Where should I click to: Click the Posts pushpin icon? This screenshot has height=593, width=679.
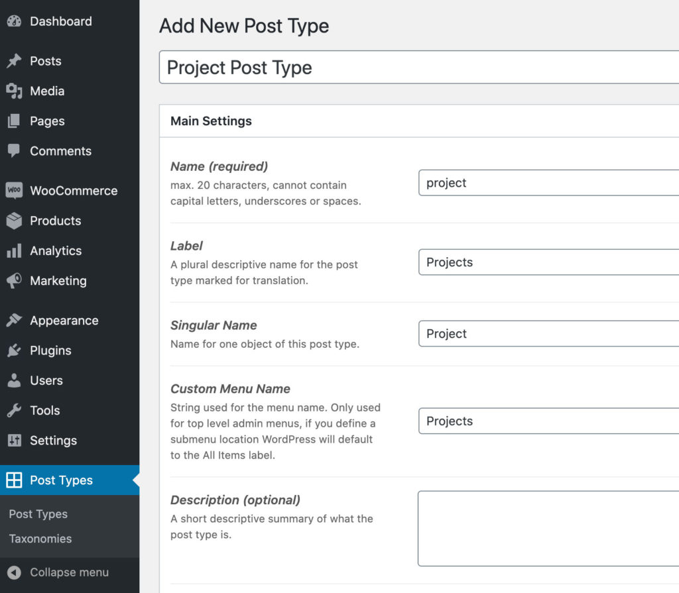coord(14,61)
